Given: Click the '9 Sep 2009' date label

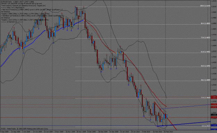Looking at the screenshot, I should click(4, 132).
